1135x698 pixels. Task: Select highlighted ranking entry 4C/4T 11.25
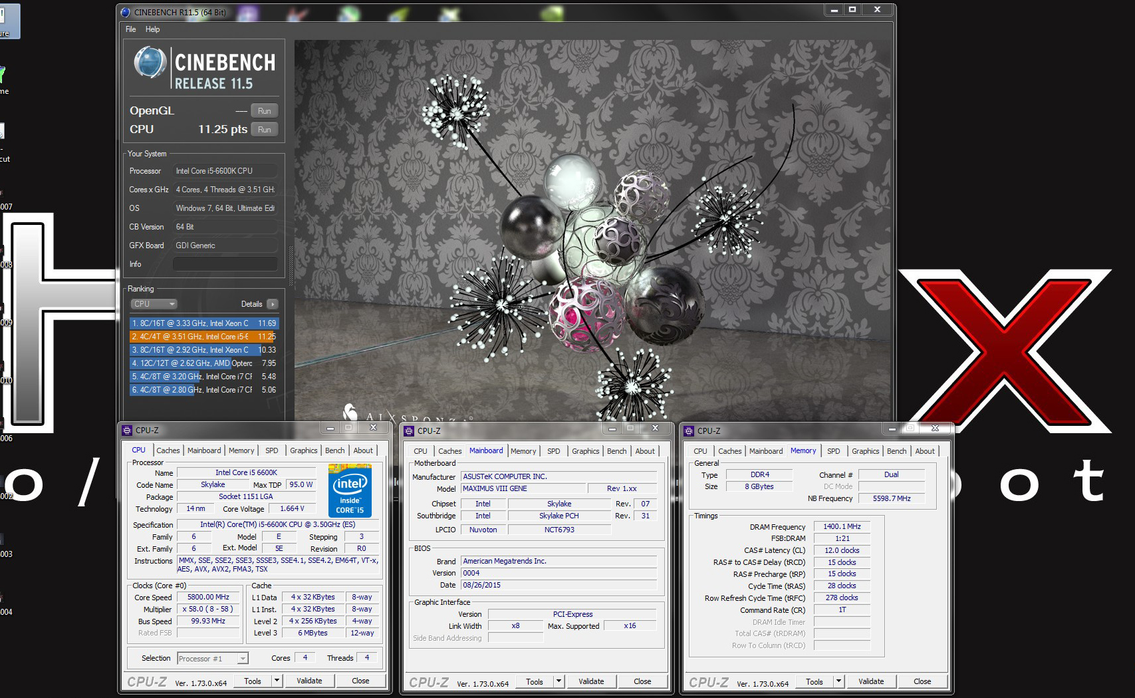pyautogui.click(x=203, y=337)
